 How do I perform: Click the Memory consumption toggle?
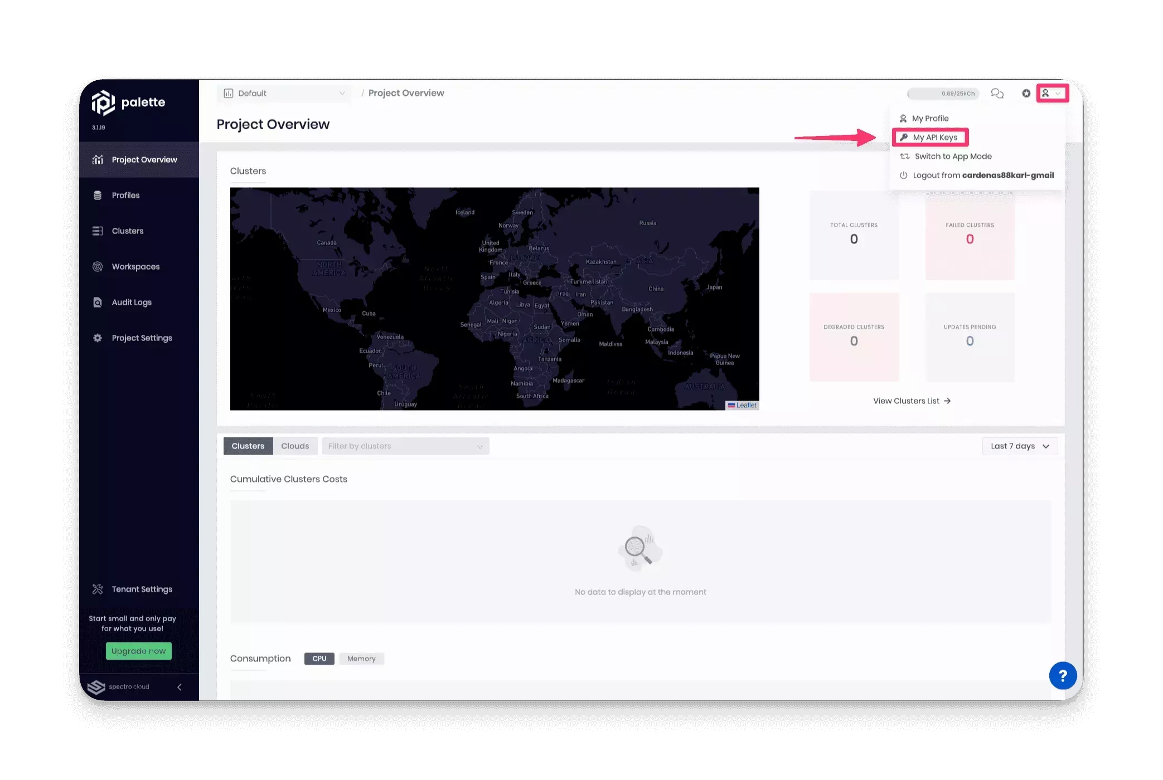click(361, 658)
